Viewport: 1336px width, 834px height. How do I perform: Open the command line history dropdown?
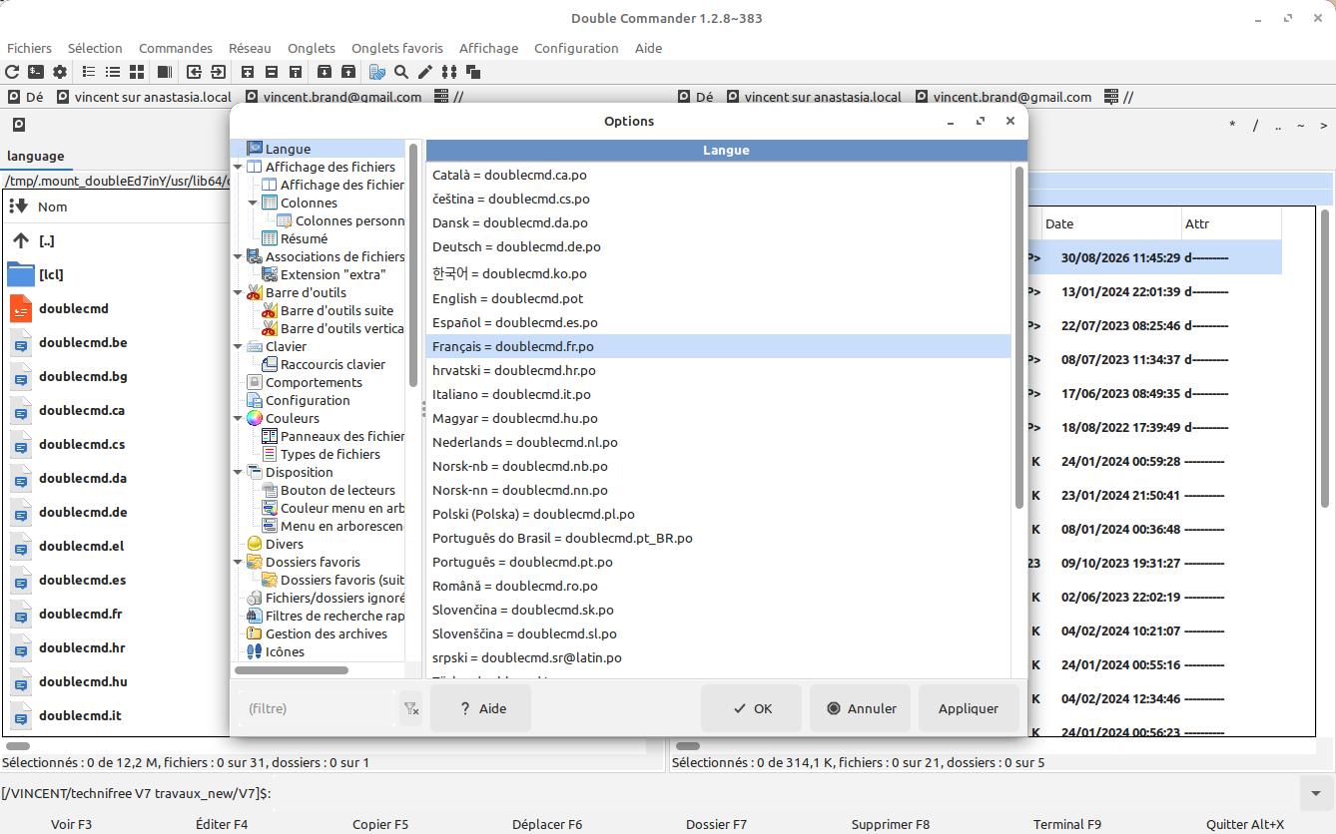point(1314,793)
